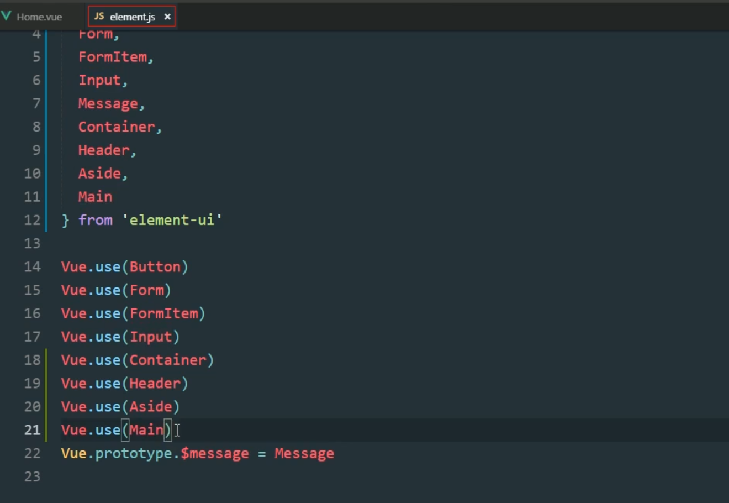
Task: Click '$message' on line 22
Action: click(215, 453)
